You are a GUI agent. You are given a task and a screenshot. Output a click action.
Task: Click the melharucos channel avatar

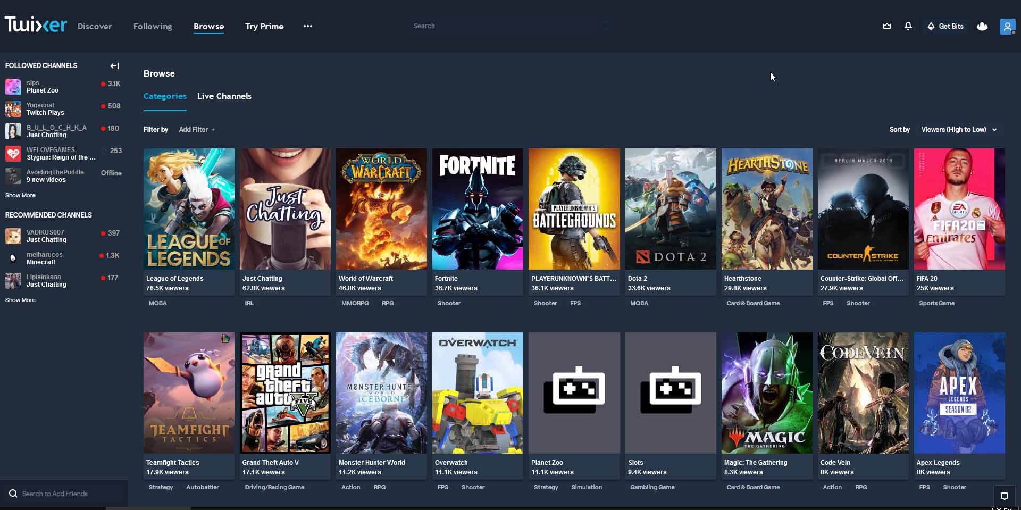[x=13, y=258]
